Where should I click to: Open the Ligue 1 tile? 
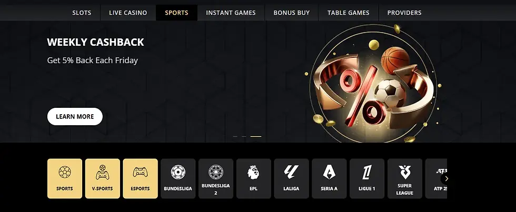click(367, 178)
